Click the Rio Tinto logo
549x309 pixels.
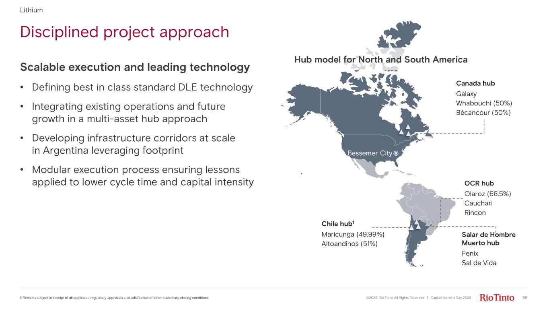[497, 298]
